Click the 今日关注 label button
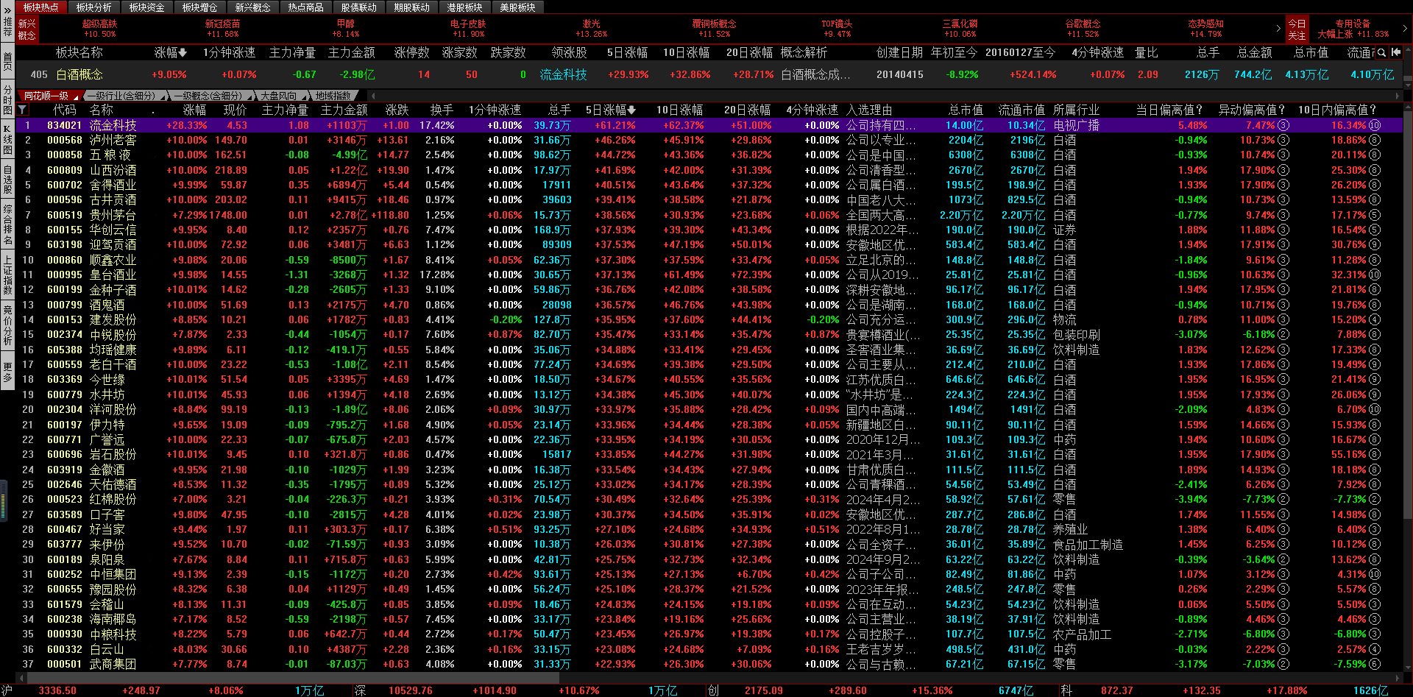 [1297, 29]
